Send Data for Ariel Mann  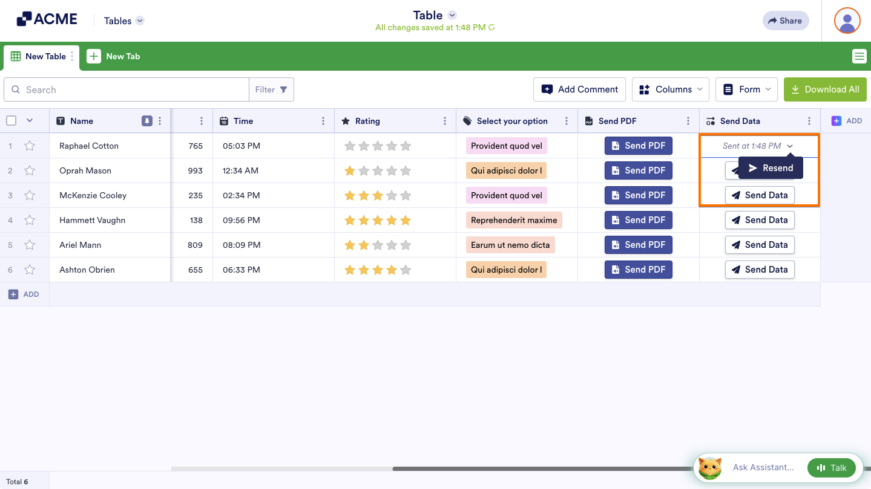[x=760, y=245]
